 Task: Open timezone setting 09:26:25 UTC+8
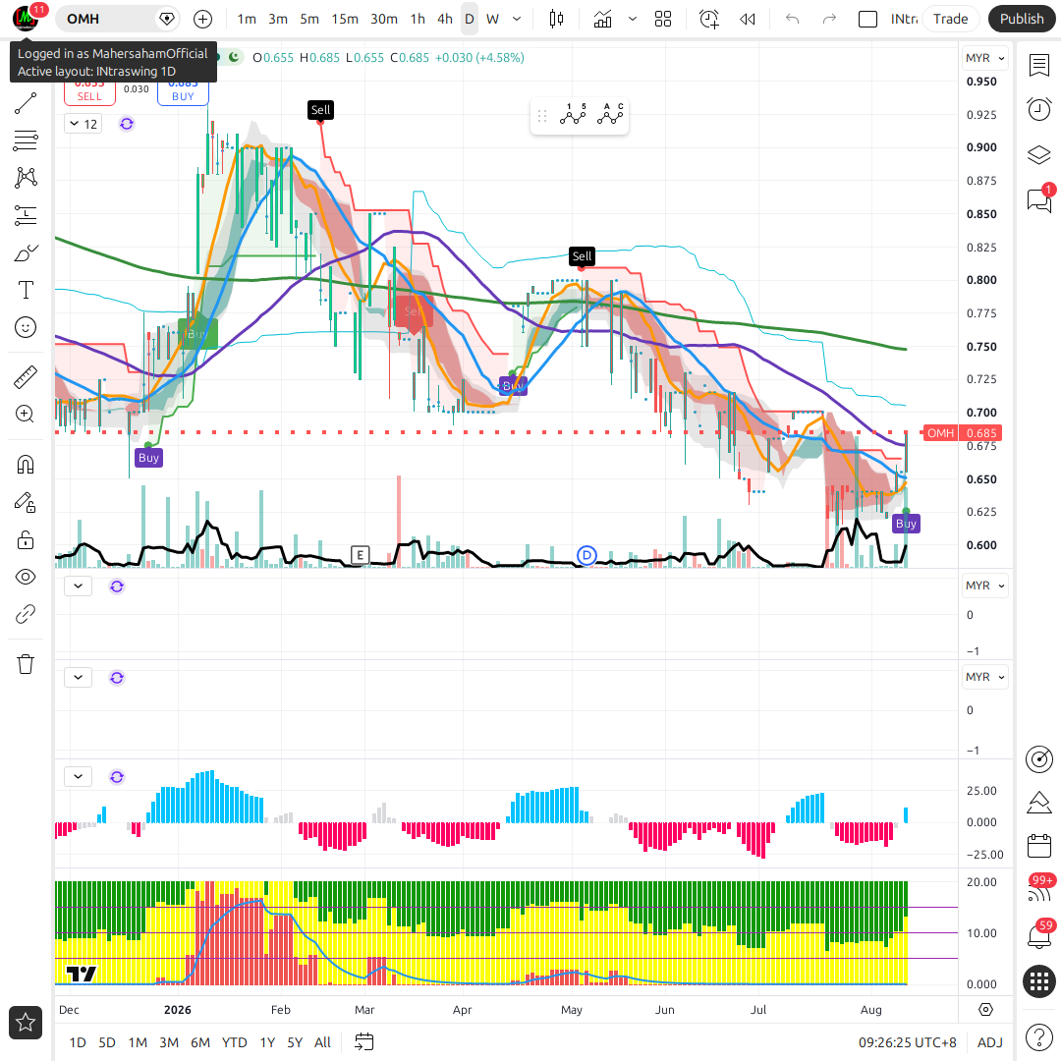click(x=908, y=1042)
